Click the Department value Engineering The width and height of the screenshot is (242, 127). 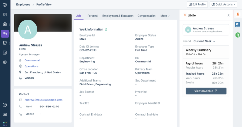(x=87, y=61)
